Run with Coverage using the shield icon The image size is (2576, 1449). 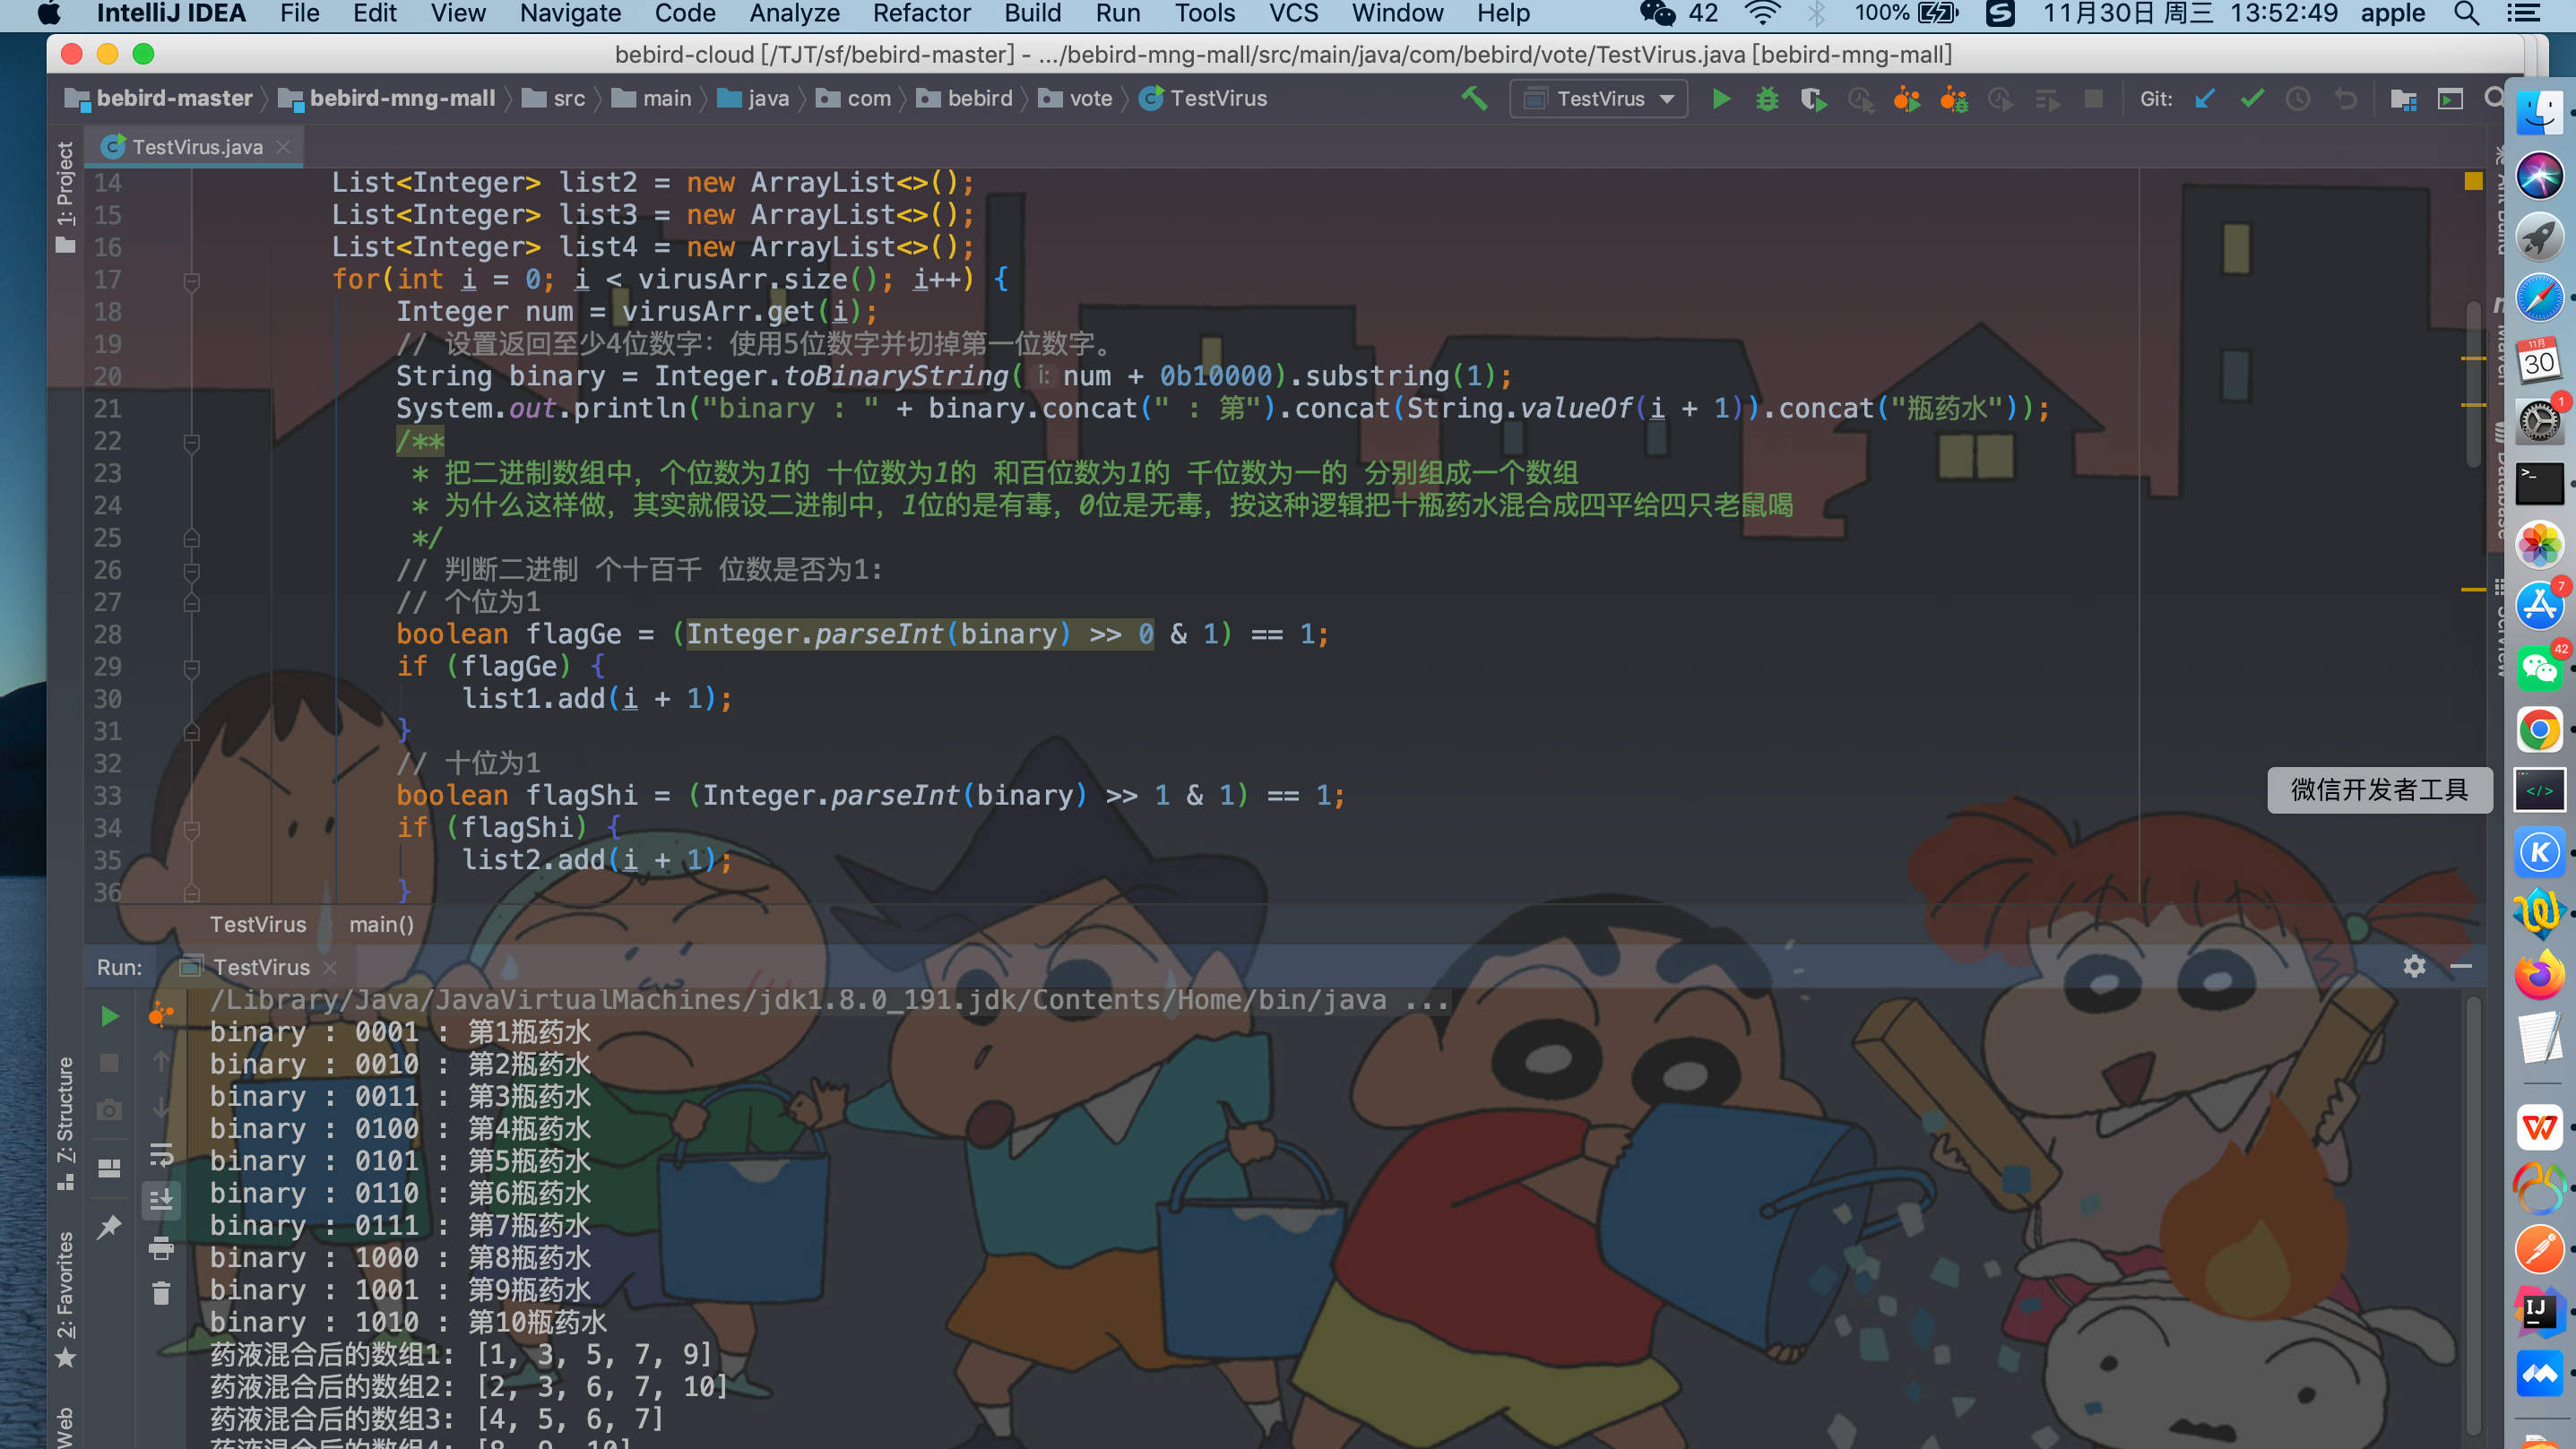[1813, 98]
